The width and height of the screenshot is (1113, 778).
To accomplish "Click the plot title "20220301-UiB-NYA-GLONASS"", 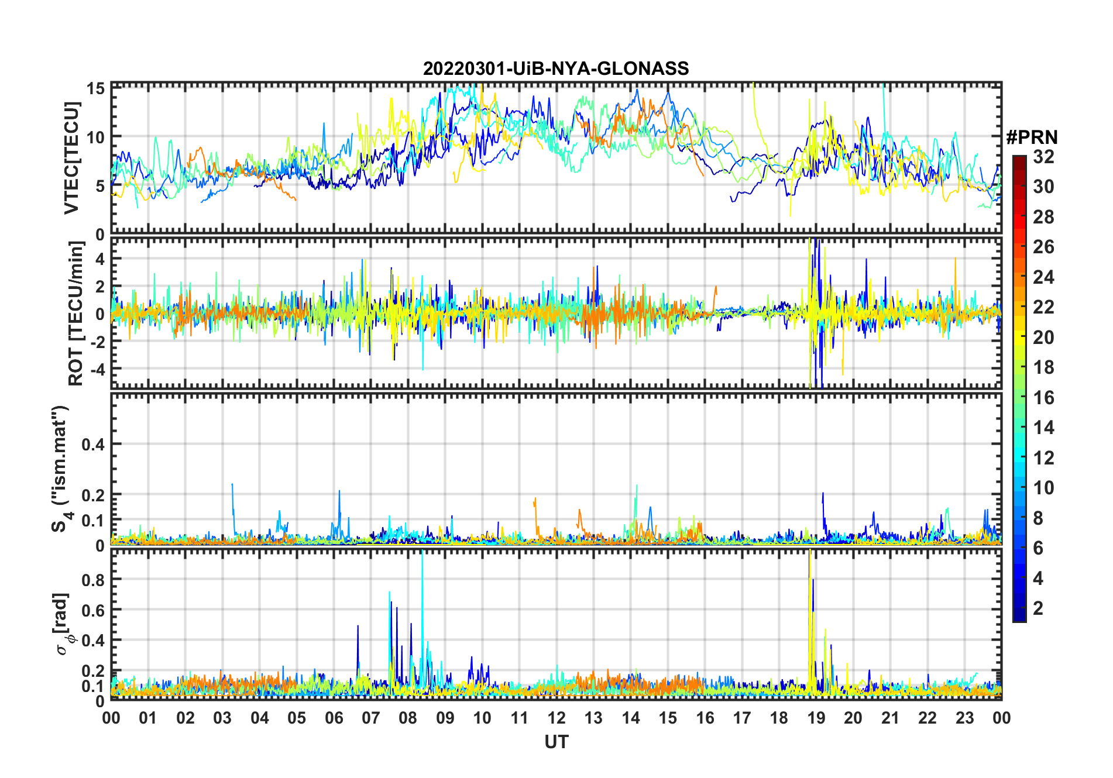I will coord(556,68).
